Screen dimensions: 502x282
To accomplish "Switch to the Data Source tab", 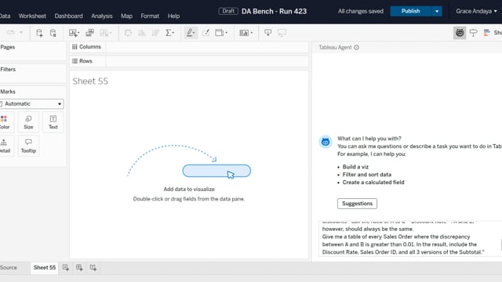I will click(x=9, y=268).
